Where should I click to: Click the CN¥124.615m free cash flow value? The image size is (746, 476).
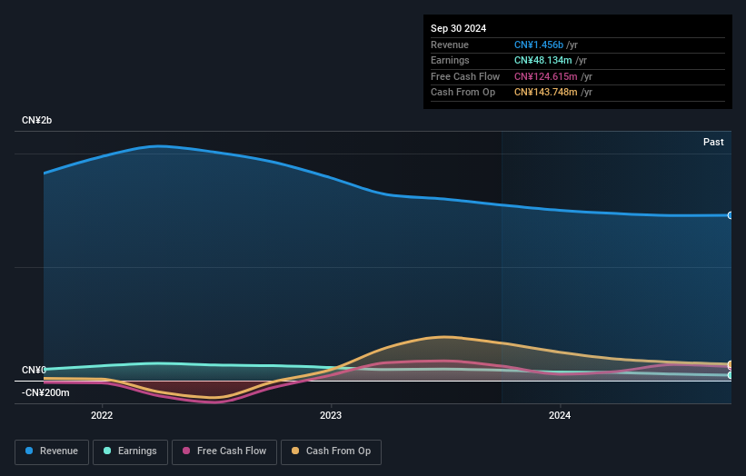click(x=546, y=76)
